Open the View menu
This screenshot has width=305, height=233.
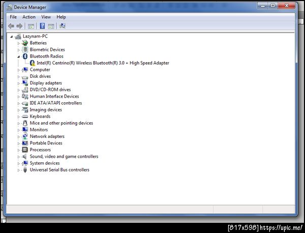coord(46,17)
